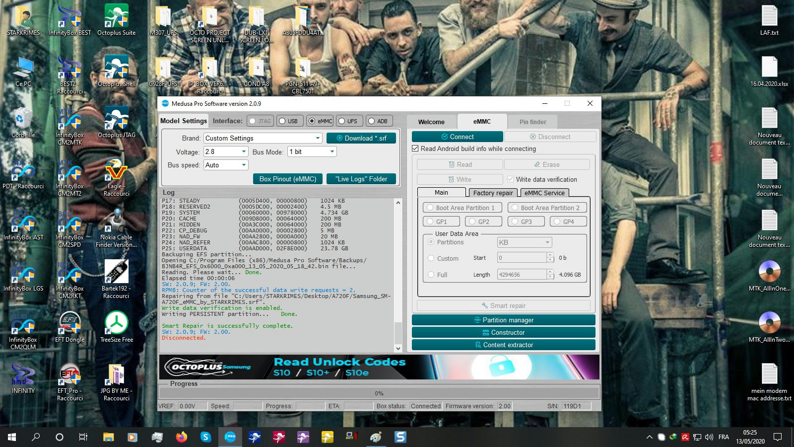Image resolution: width=794 pixels, height=447 pixels.
Task: Click the Partition manager button
Action: click(x=503, y=320)
